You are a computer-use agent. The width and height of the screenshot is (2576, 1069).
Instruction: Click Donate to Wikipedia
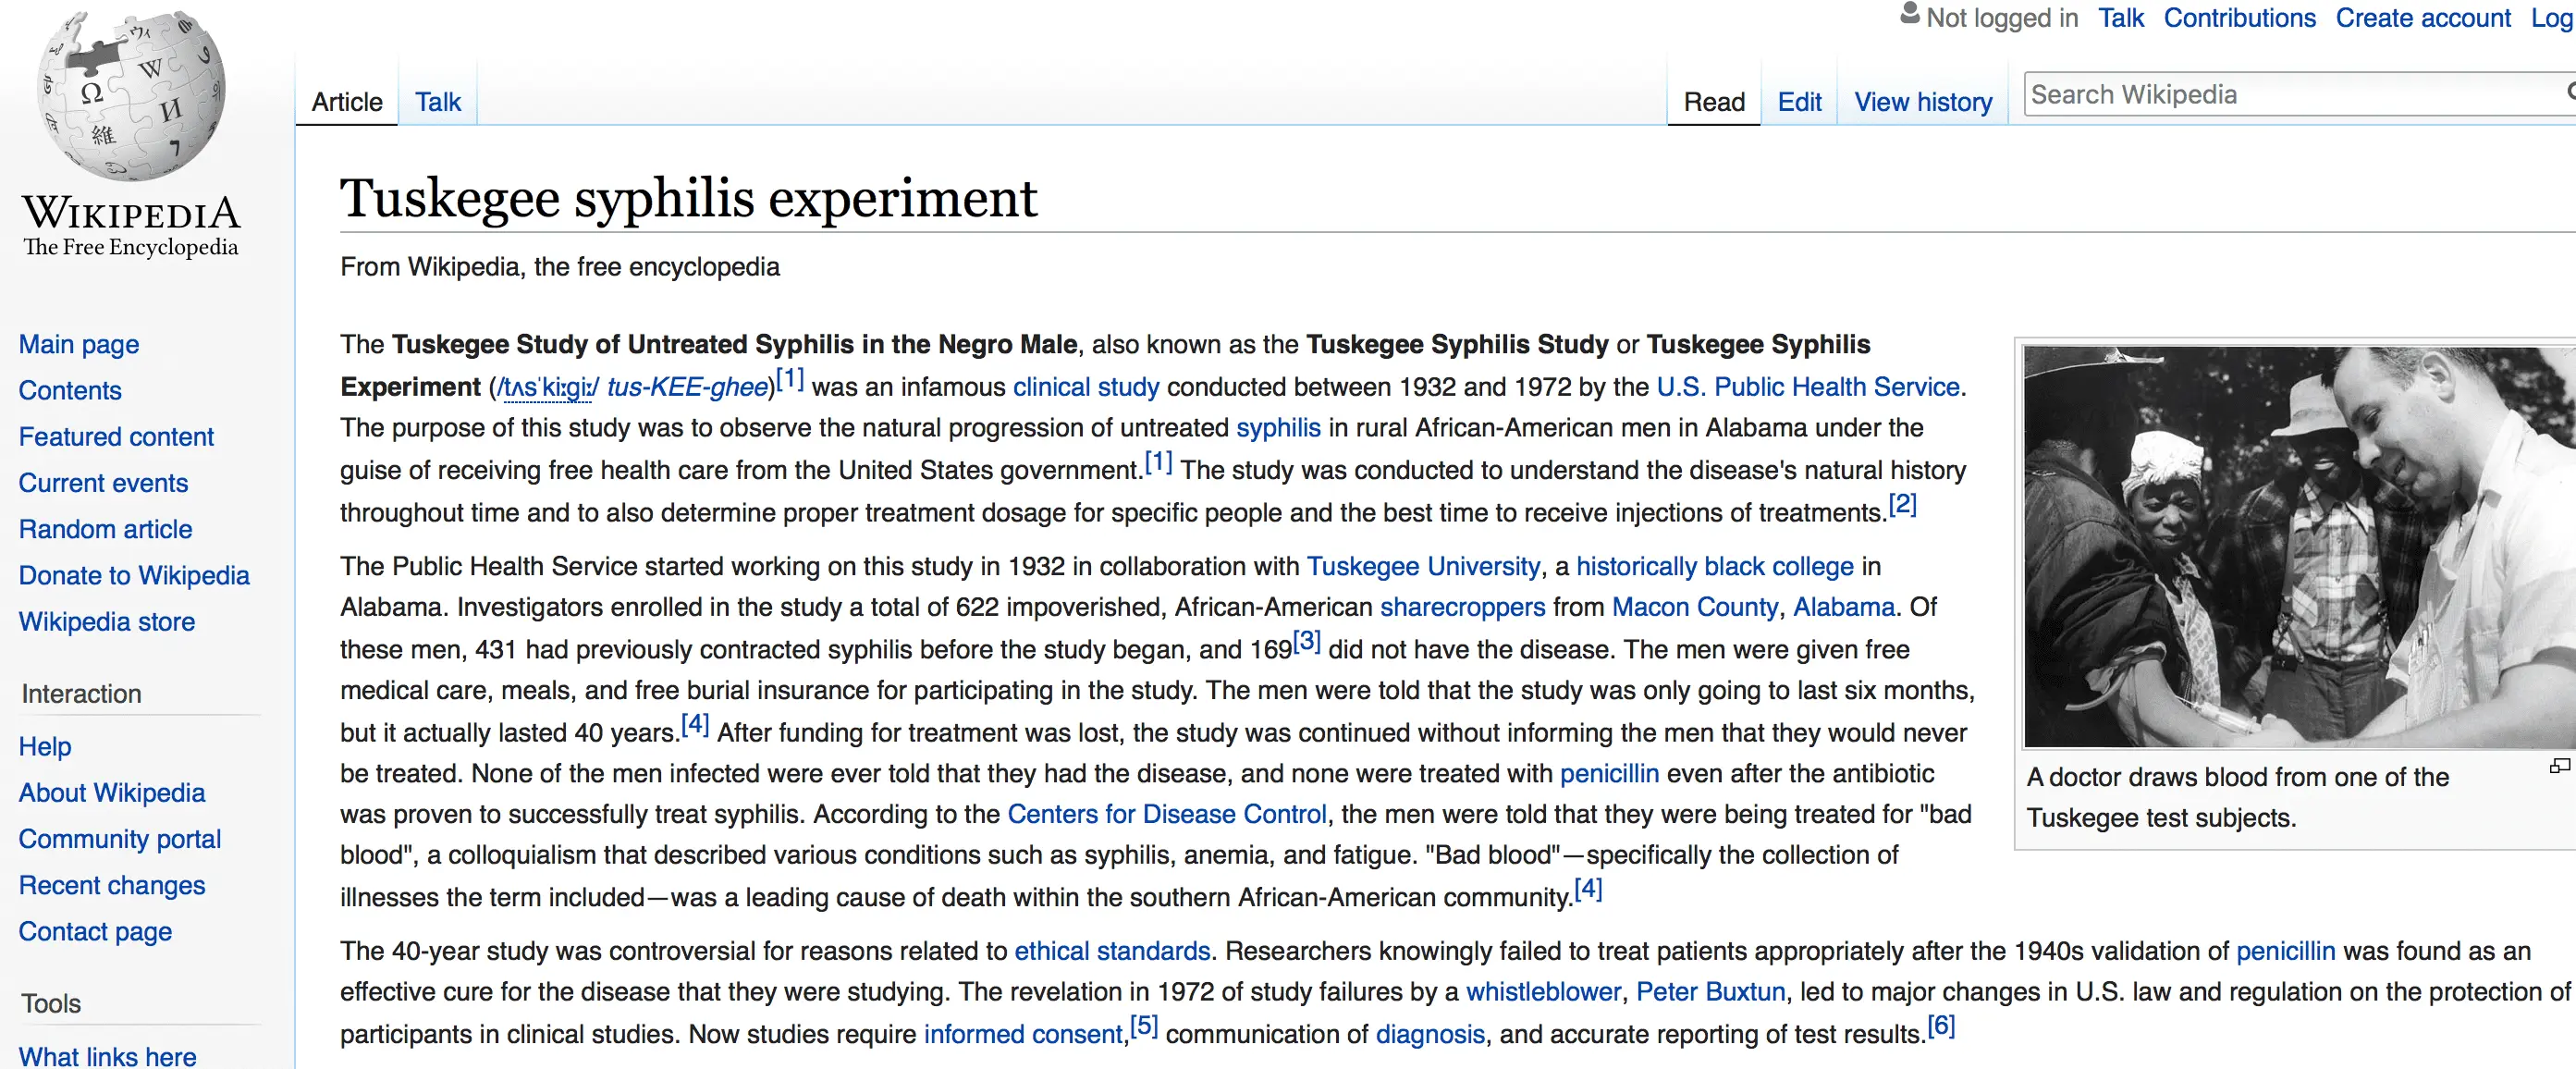[x=134, y=575]
